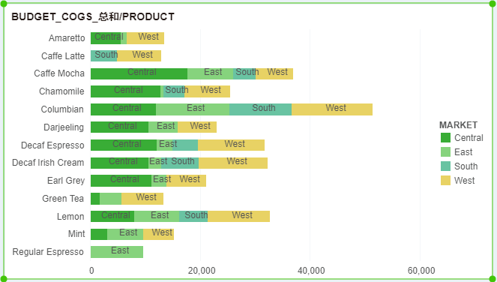Select the Caffe Latte South bar segment

point(103,55)
